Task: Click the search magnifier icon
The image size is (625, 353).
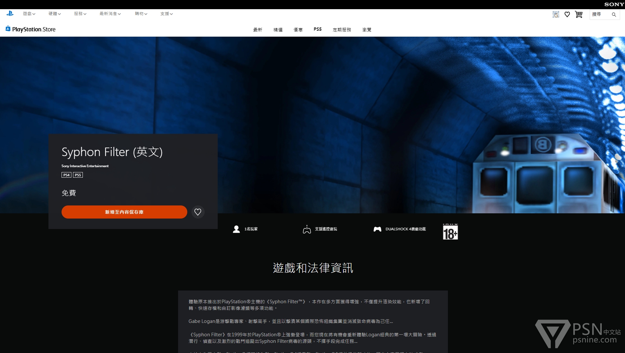Action: click(x=614, y=14)
